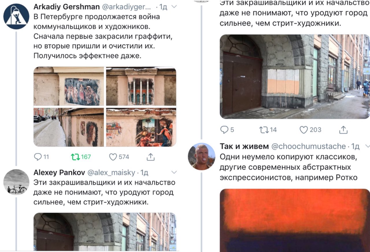Visit @choochumustache profile handle
370x252 pixels.
click(x=309, y=146)
